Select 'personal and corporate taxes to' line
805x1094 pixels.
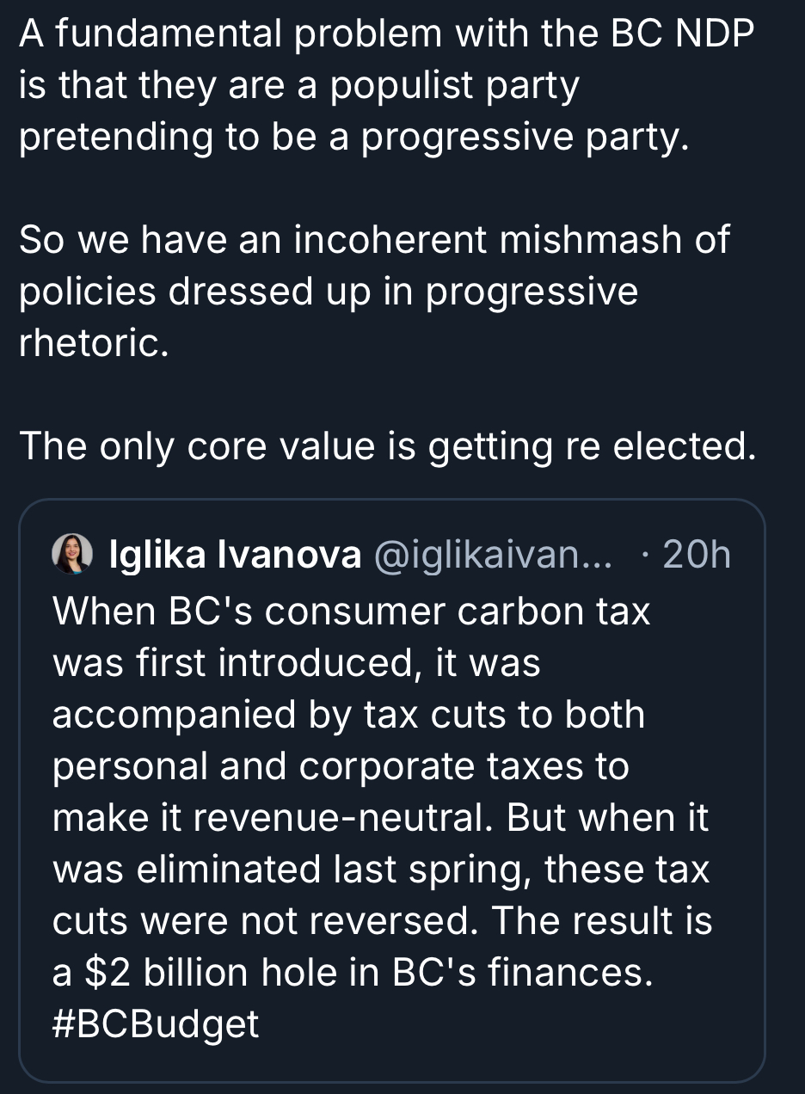(x=341, y=765)
